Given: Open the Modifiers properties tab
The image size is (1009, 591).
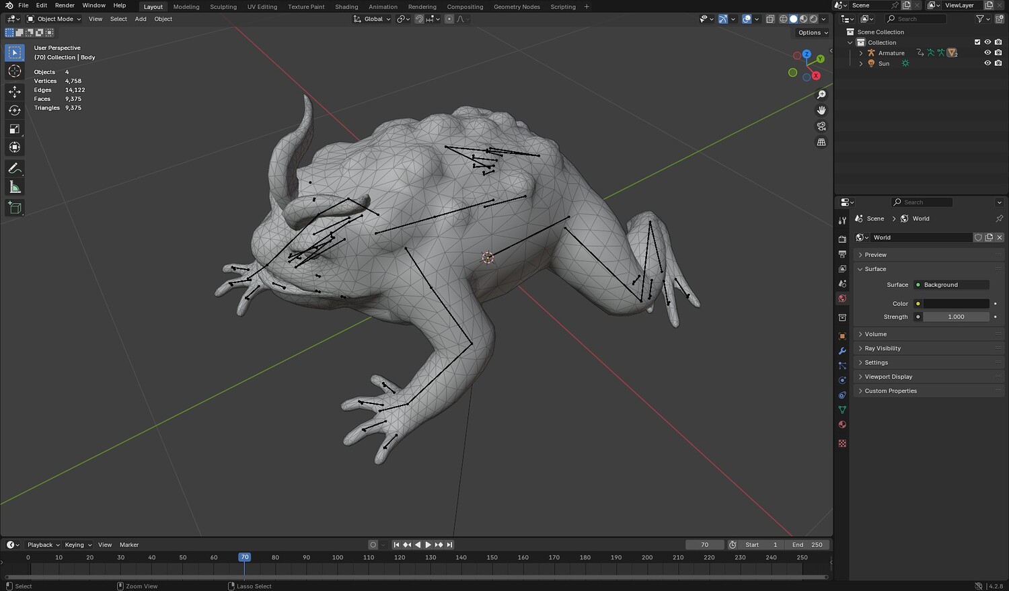Looking at the screenshot, I should [842, 351].
